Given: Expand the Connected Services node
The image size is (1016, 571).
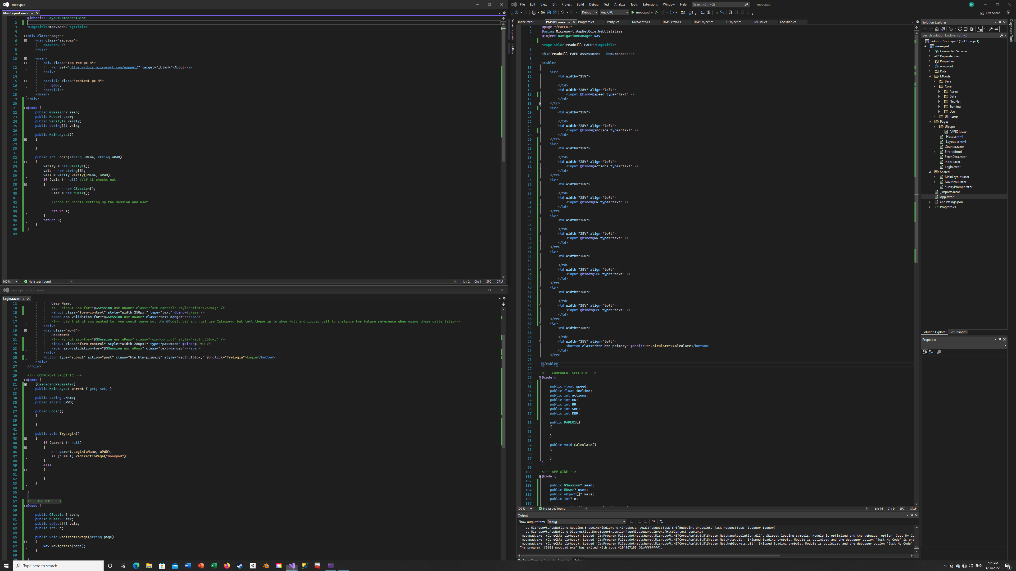Looking at the screenshot, I should coord(930,51).
